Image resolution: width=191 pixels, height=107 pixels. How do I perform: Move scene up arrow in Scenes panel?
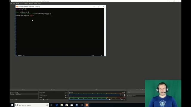[x=15, y=100]
